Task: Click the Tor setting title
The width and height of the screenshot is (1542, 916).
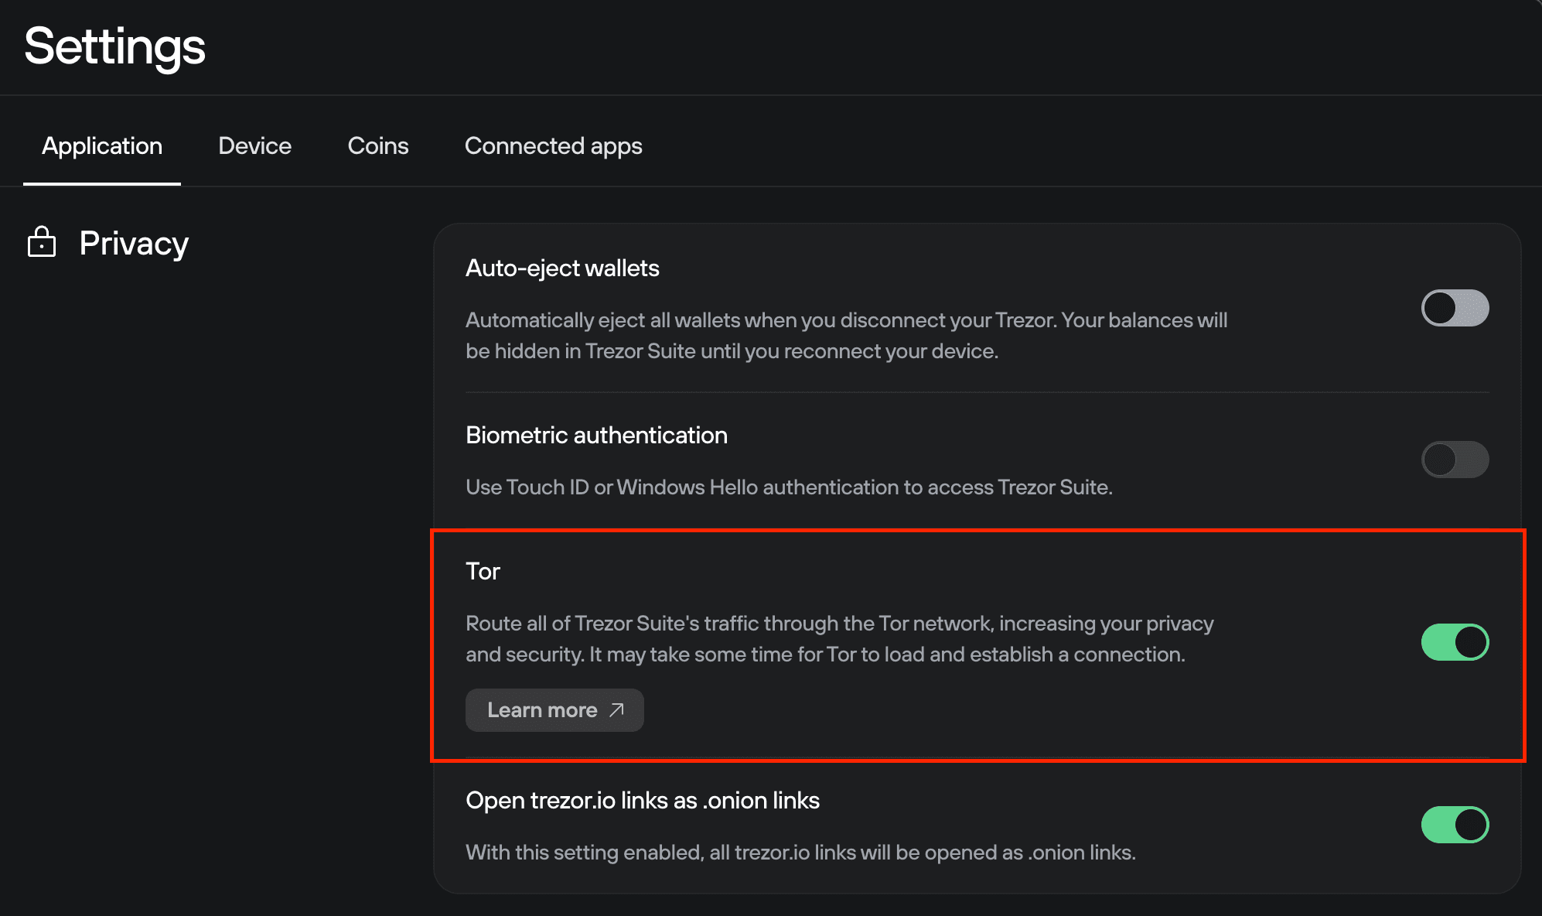Action: click(x=483, y=570)
